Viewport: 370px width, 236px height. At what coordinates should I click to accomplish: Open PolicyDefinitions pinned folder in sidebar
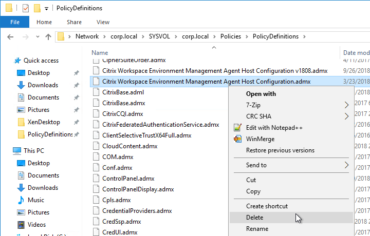(50, 134)
